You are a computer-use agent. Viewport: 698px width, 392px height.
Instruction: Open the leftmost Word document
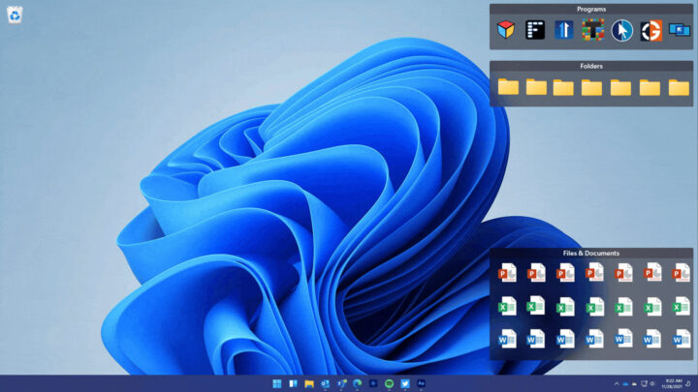pos(507,339)
